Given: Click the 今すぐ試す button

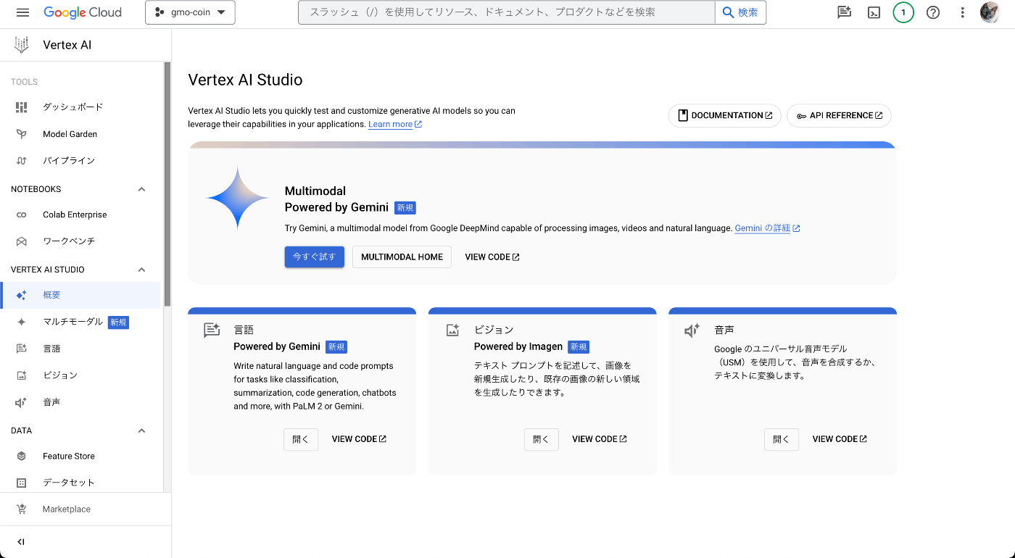Looking at the screenshot, I should pos(315,257).
